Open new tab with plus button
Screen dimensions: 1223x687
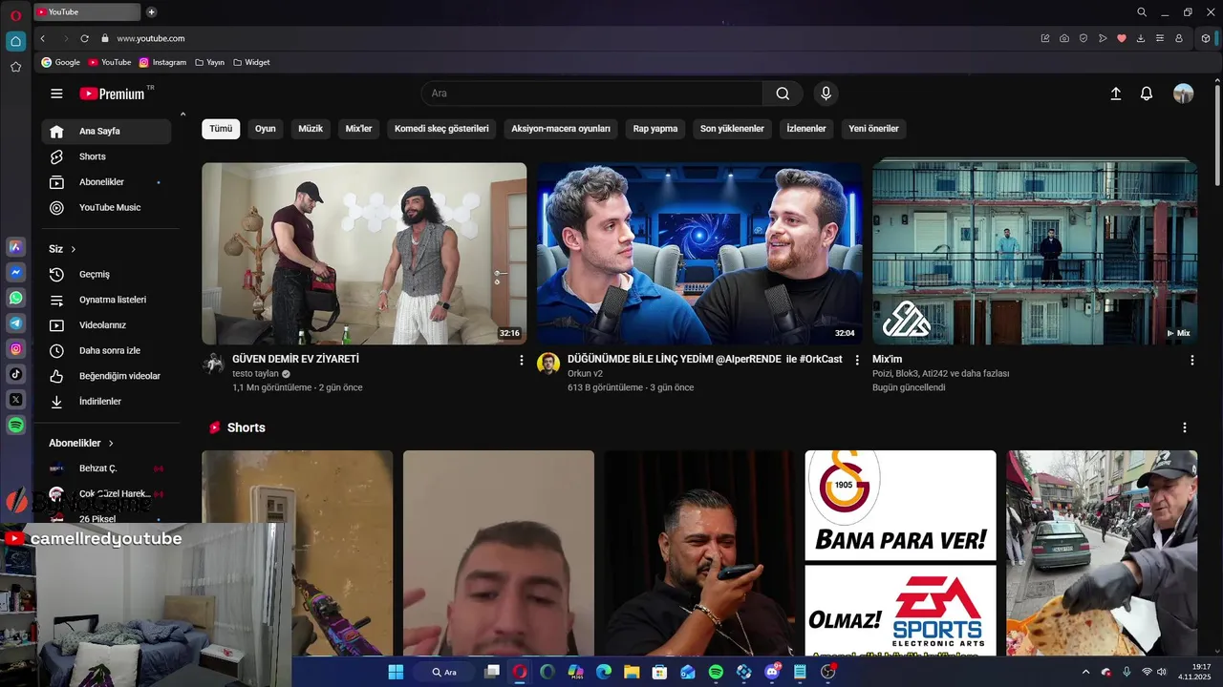[151, 12]
